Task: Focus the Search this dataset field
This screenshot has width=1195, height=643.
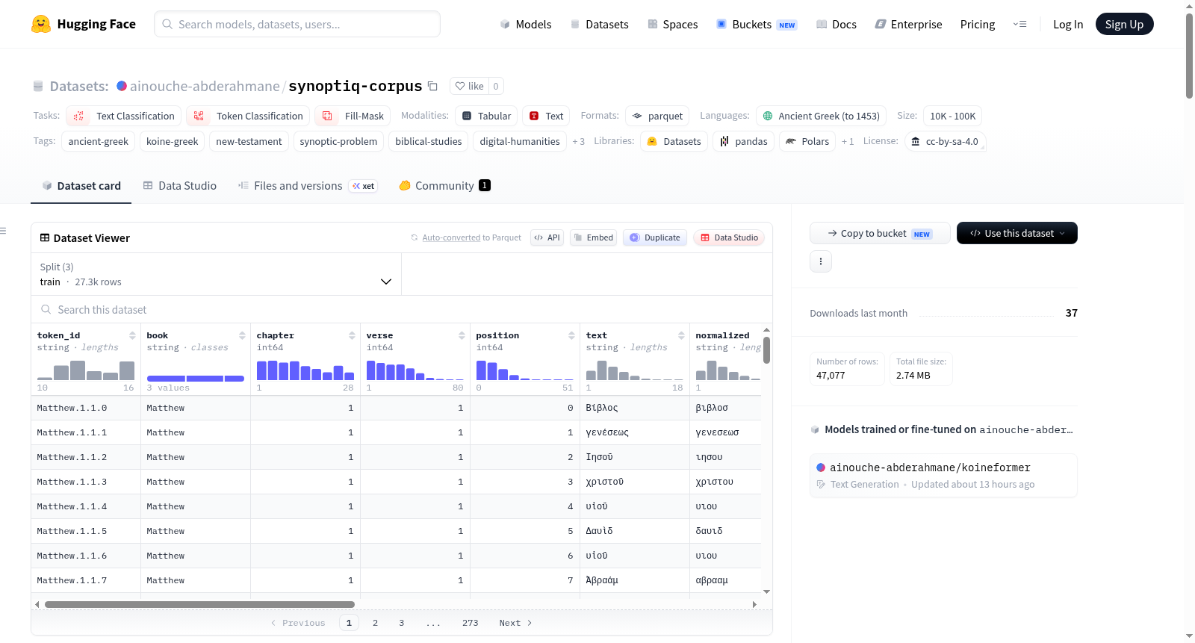Action: [x=402, y=309]
